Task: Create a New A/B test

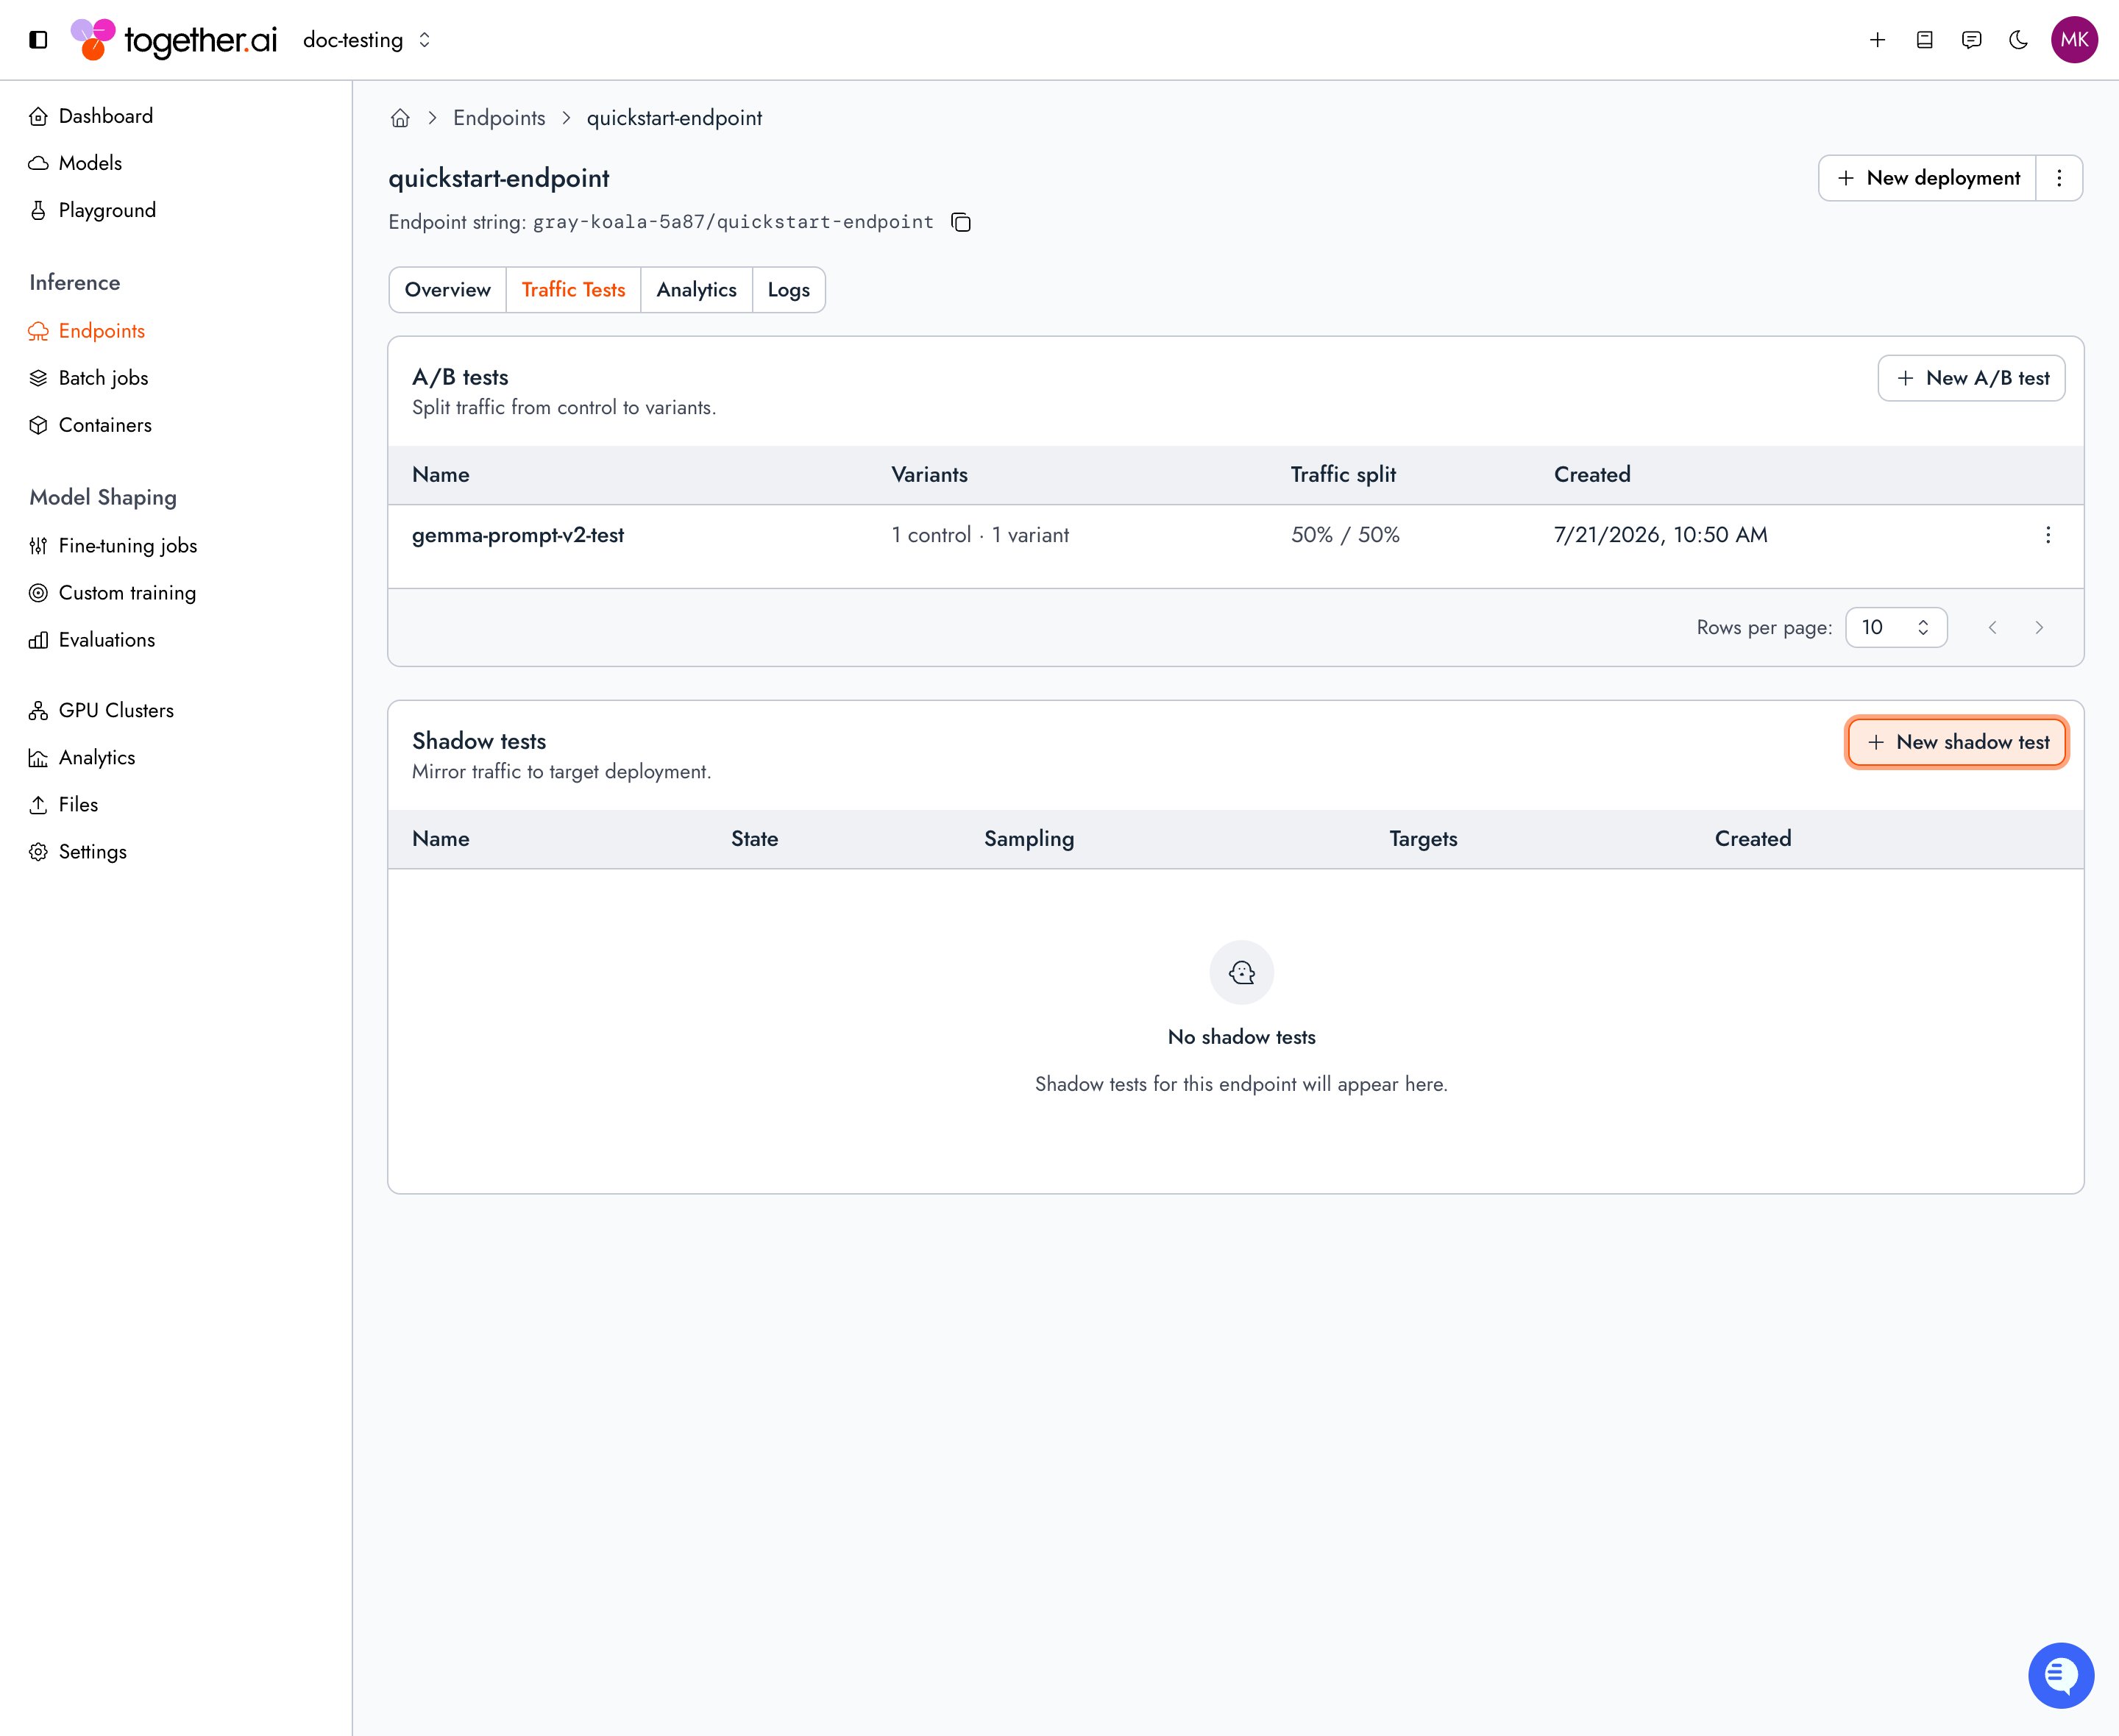Action: tap(1971, 378)
